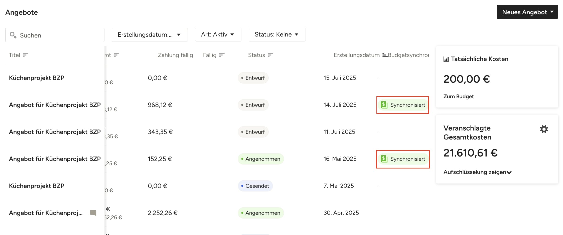
Task: Open the Neues Angebot dropdown button
Action: [x=527, y=12]
